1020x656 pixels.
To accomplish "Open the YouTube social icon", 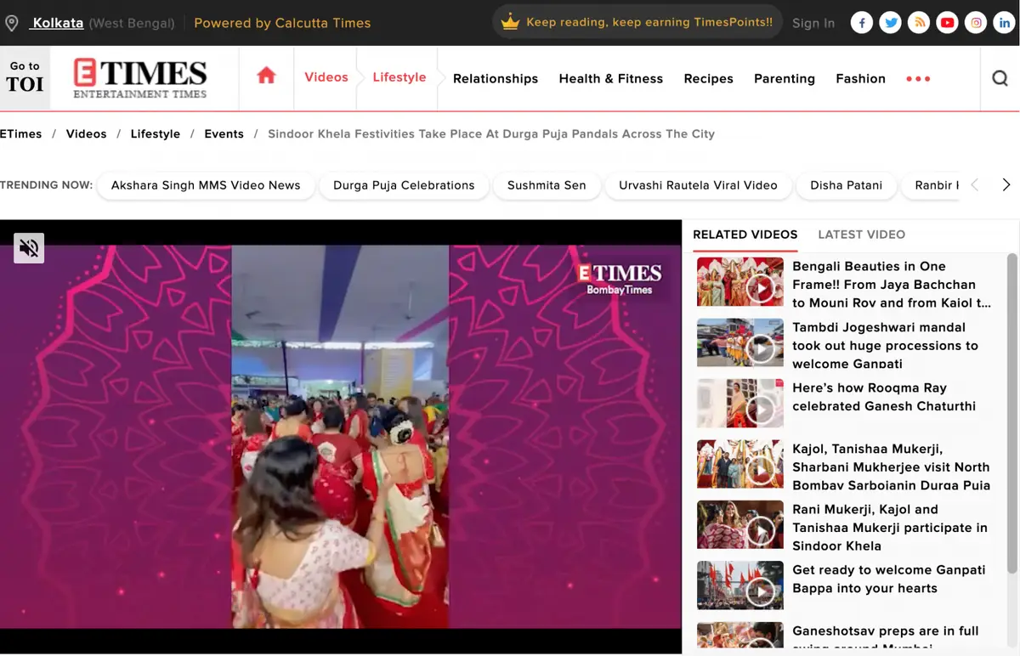I will [948, 23].
